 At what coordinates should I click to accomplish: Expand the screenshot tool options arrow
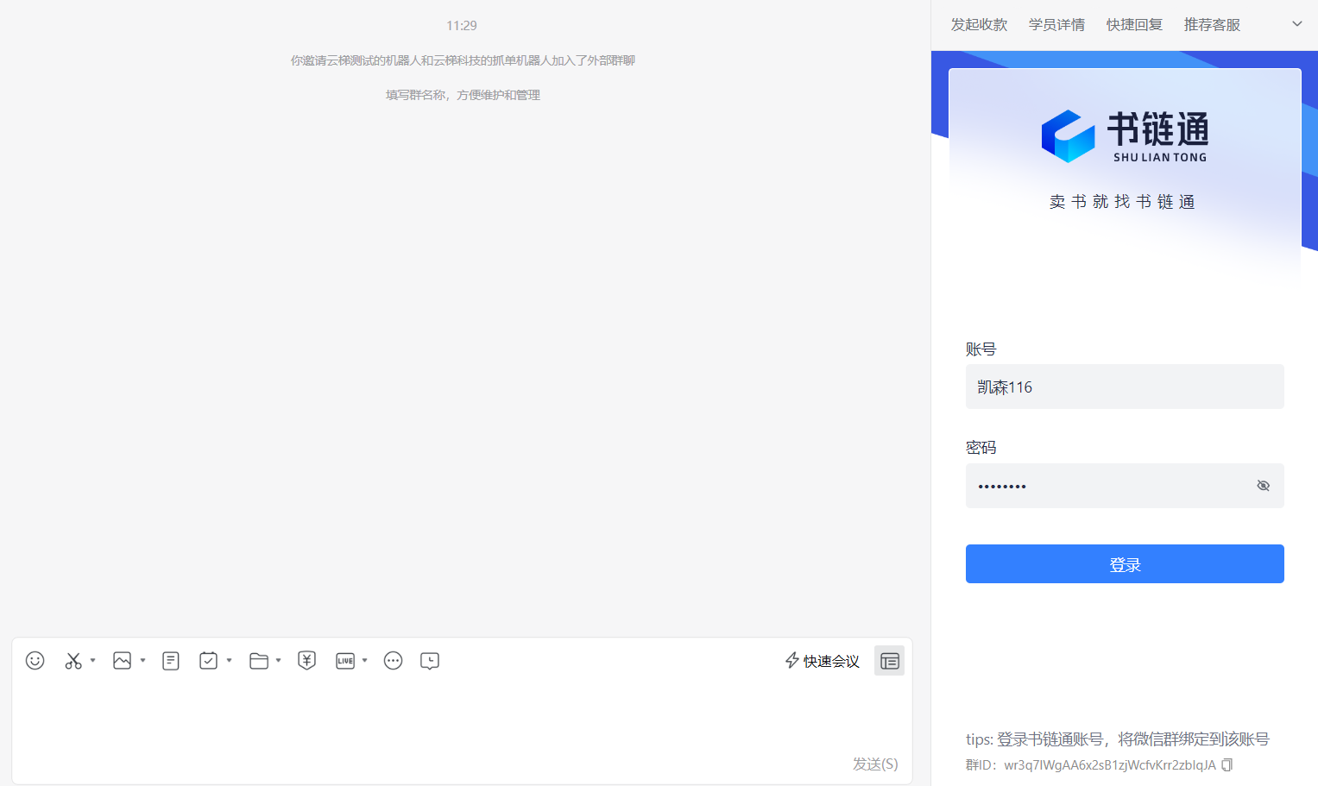92,661
